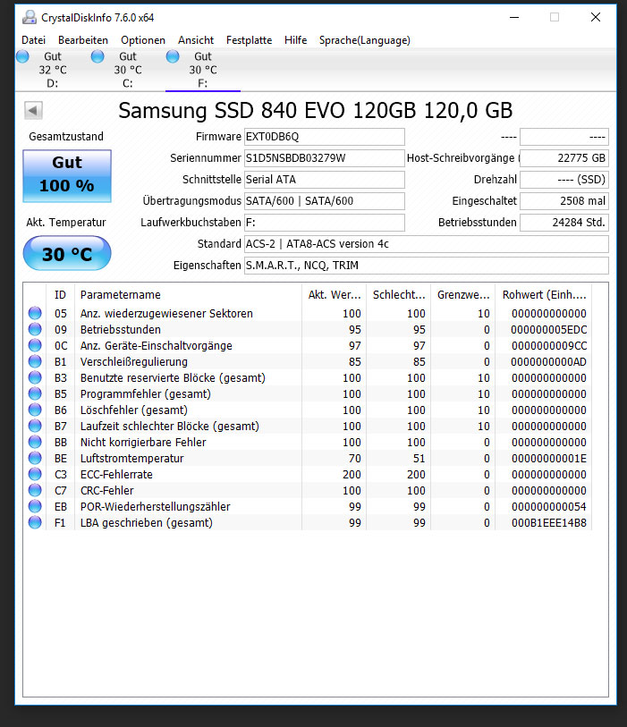Click the Akt. Wer... column header
The width and height of the screenshot is (627, 727).
[x=334, y=295]
